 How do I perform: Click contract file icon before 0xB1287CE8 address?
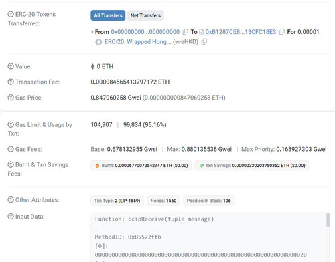[202, 32]
